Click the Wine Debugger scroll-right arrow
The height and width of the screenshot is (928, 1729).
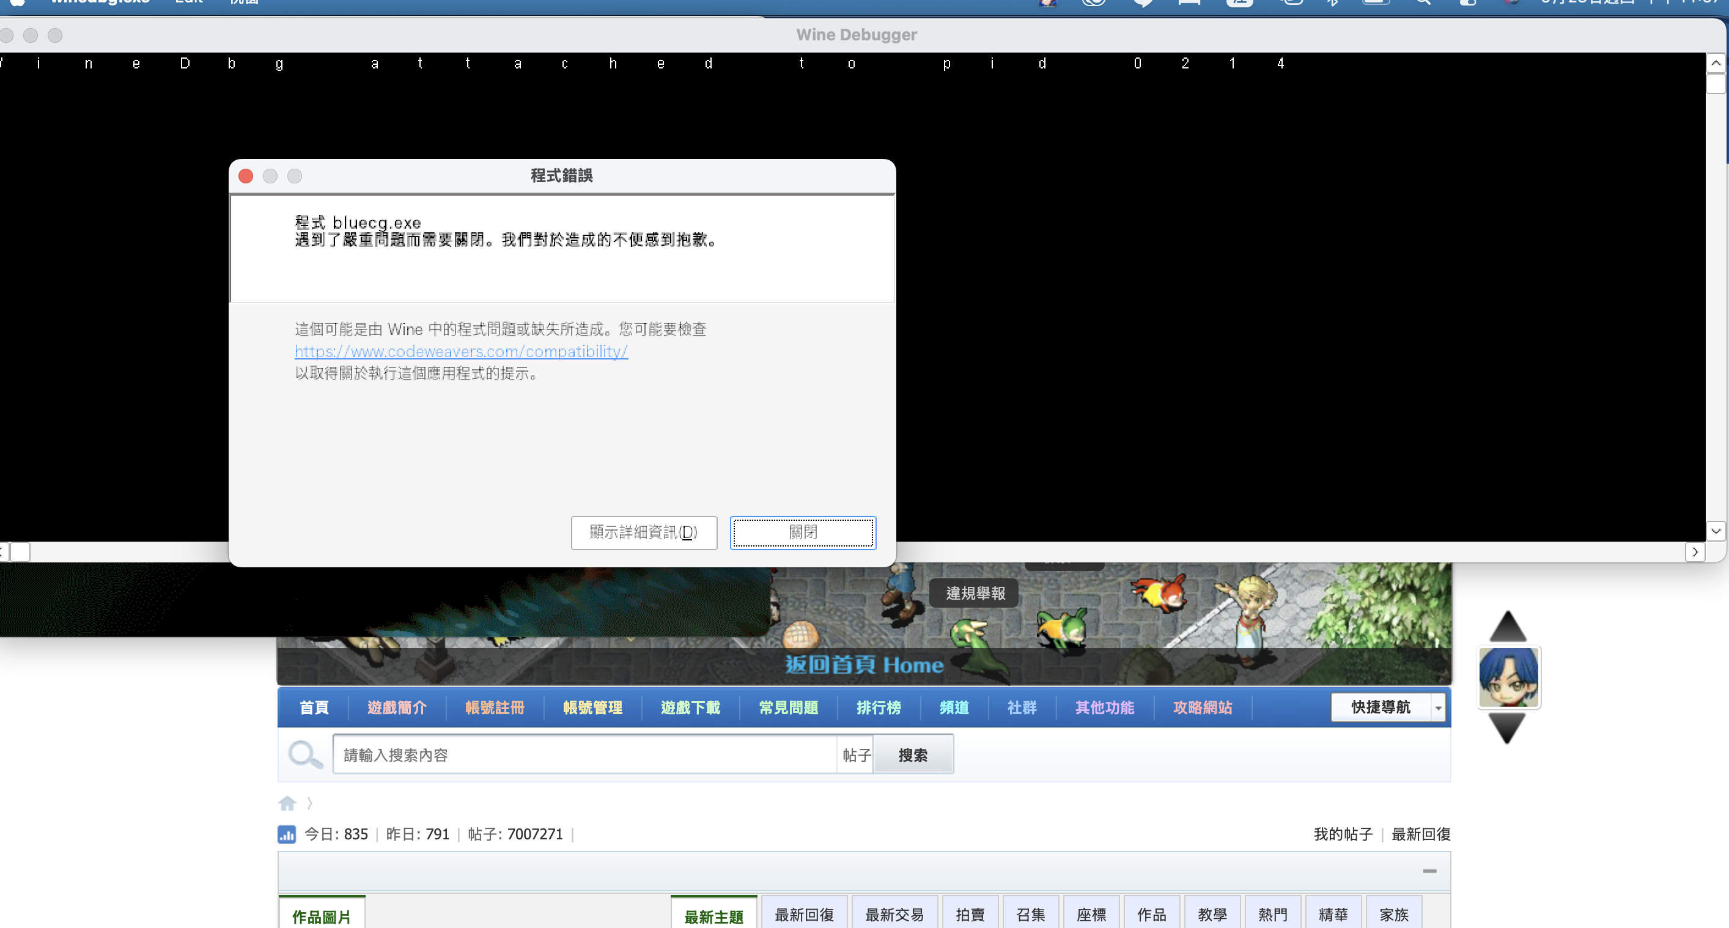(x=1695, y=551)
